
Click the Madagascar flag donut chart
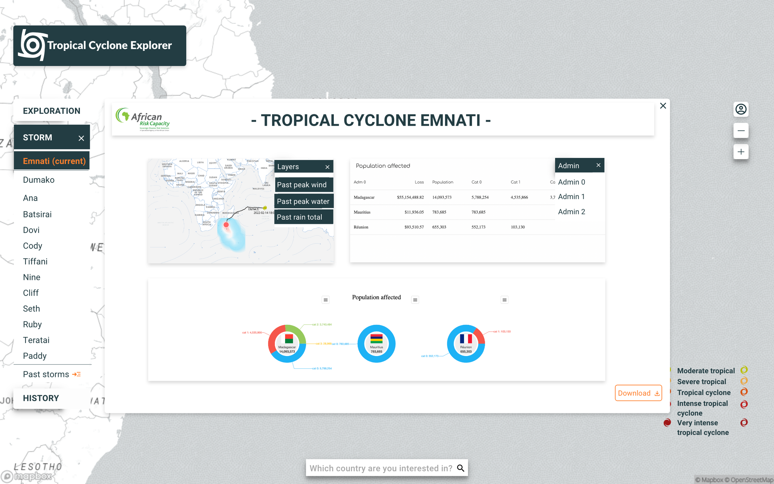(287, 343)
